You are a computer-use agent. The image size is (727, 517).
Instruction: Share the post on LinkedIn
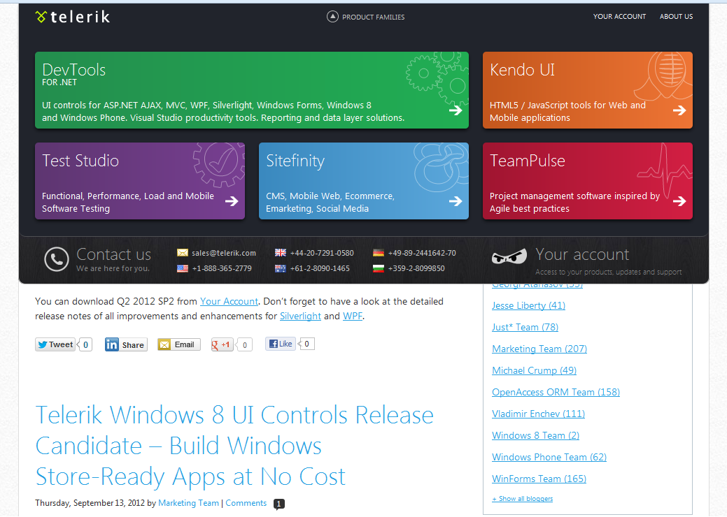pyautogui.click(x=126, y=345)
